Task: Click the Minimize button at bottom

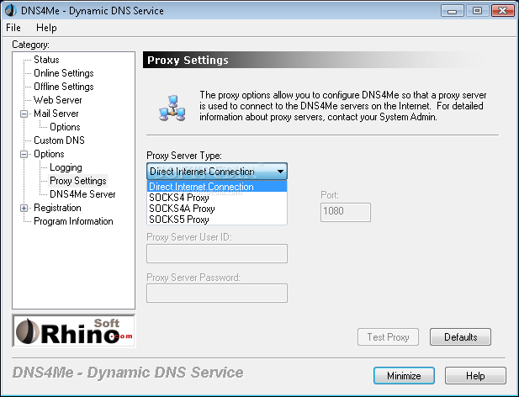Action: click(404, 376)
